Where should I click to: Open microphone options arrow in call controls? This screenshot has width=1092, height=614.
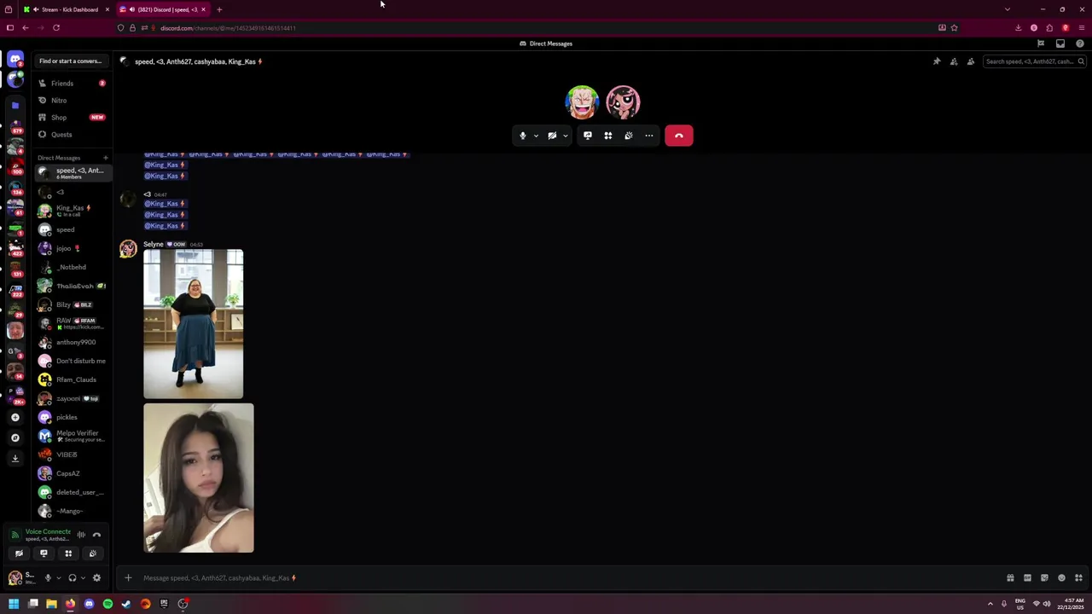pos(536,136)
